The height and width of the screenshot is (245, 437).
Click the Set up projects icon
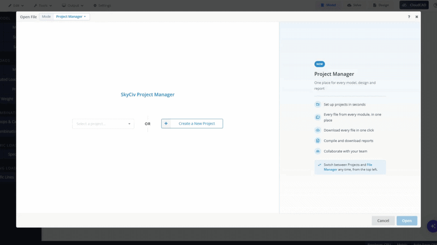coord(318,105)
